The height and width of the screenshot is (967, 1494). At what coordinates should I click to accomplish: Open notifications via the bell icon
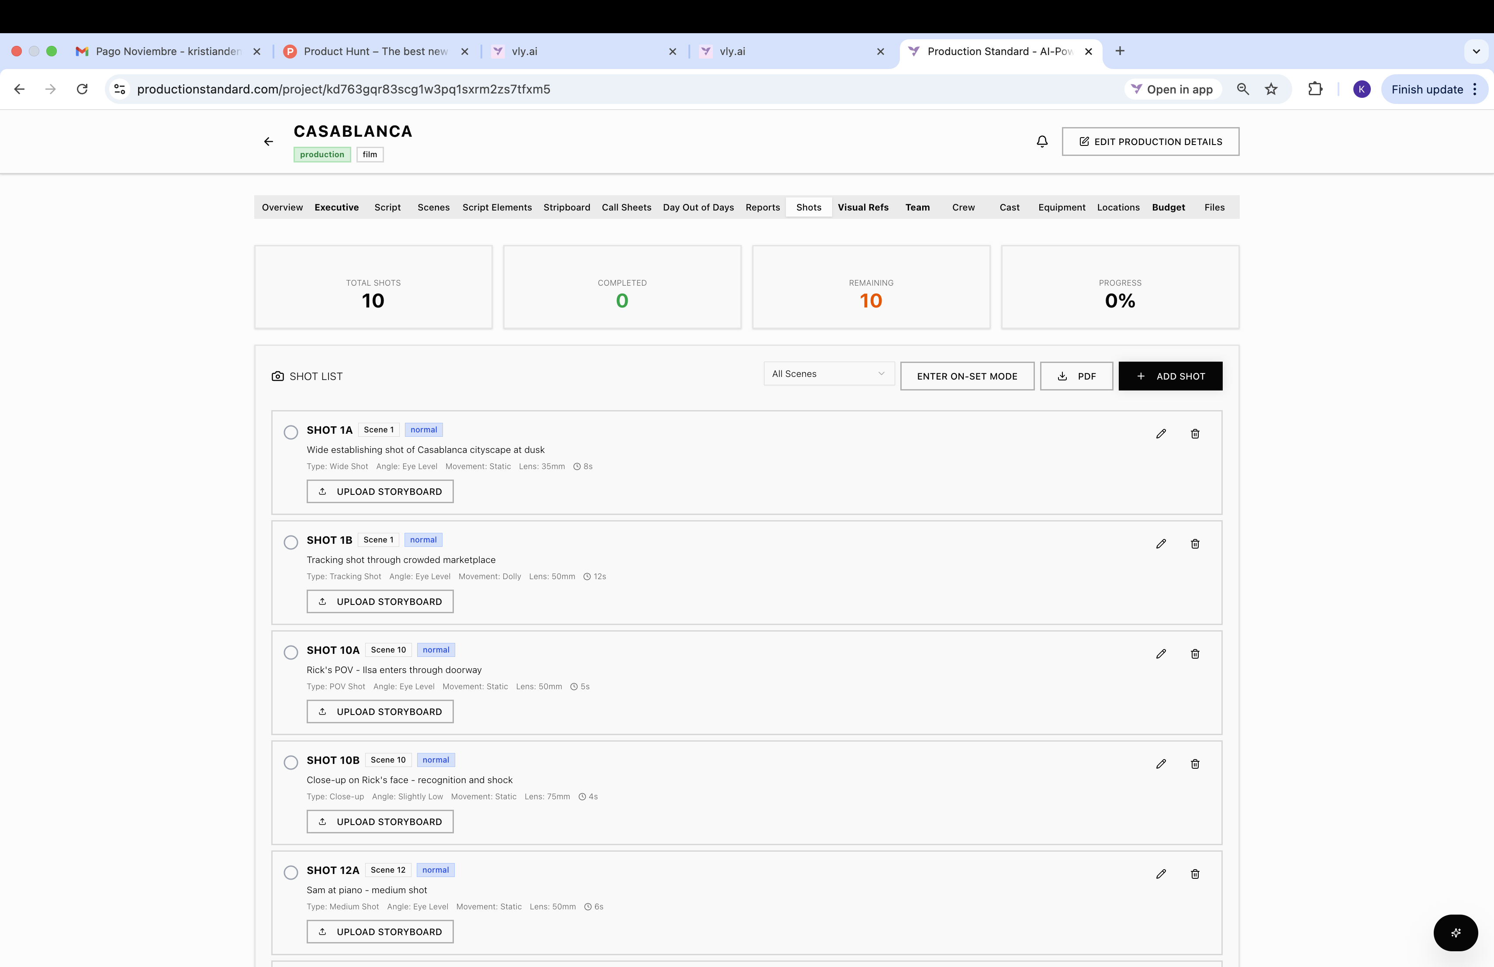pos(1042,141)
